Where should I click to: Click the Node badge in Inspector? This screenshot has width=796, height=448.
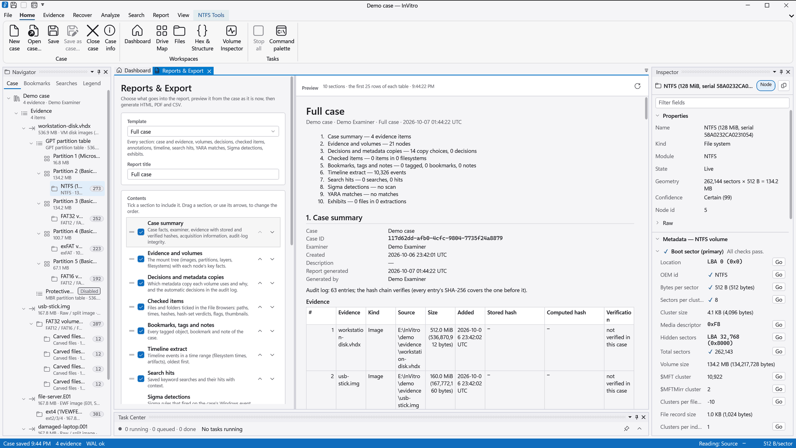tap(766, 85)
